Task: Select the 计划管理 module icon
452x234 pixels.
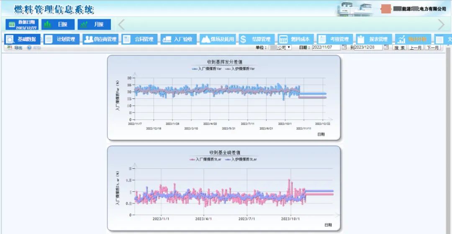Action: click(x=49, y=39)
